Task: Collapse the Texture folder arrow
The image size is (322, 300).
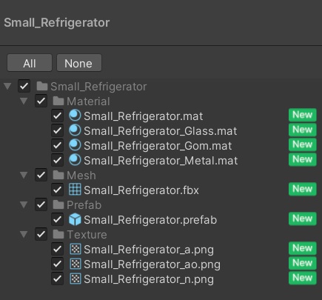Action: [24, 234]
